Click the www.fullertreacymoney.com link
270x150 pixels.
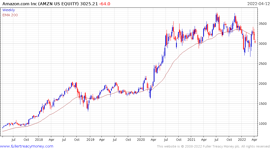pos(27,146)
